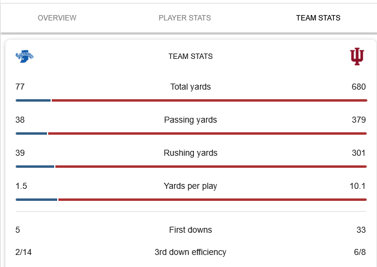
Task: Select the Team Stats tab
Action: pos(318,18)
